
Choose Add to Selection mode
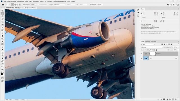click(x=15, y=4)
